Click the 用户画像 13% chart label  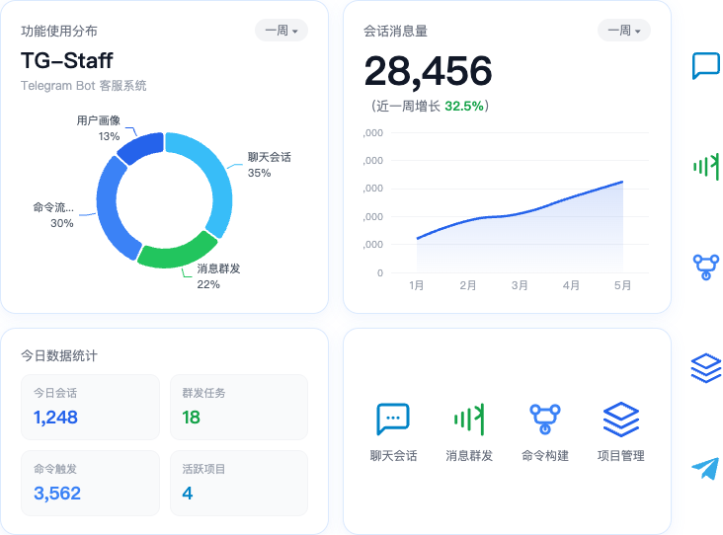click(98, 128)
